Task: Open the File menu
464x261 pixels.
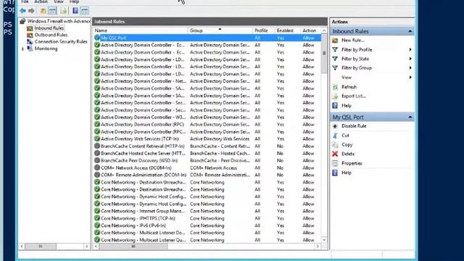Action: click(x=25, y=1)
